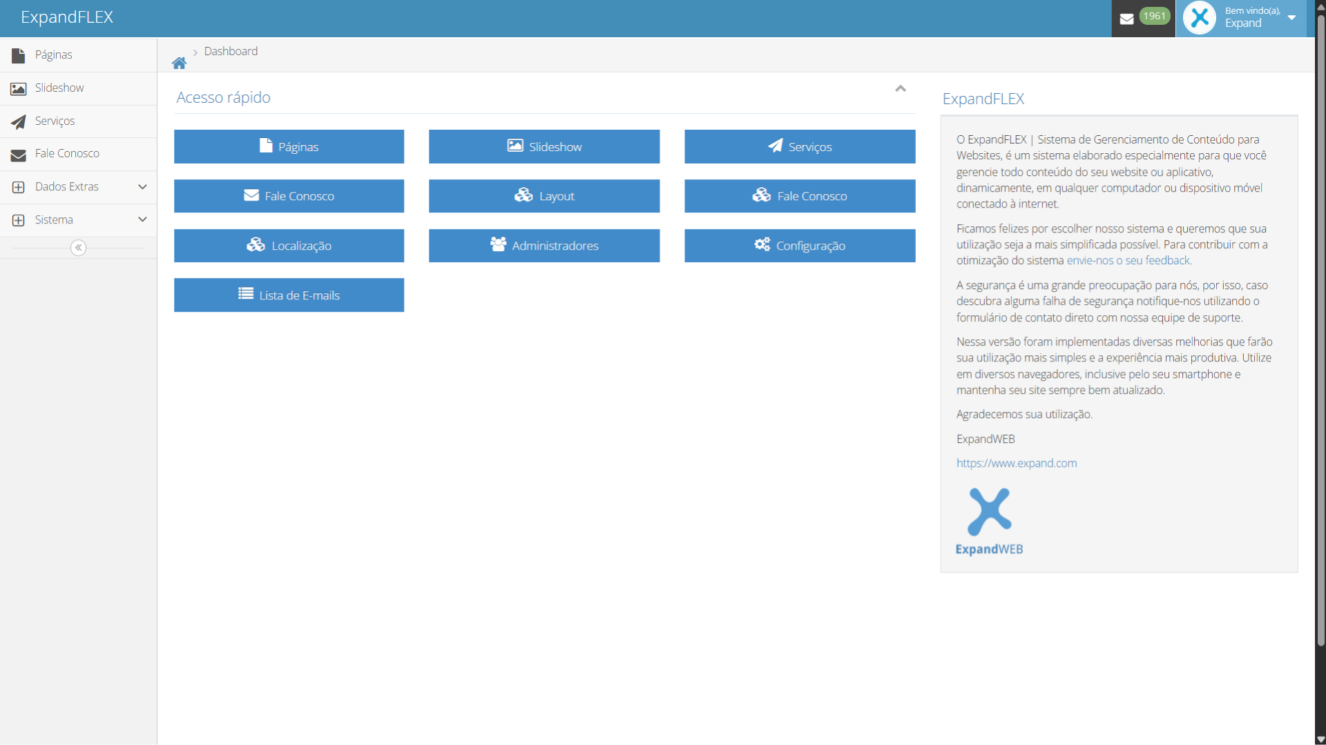1326x745 pixels.
Task: Click the Expand user avatar icon
Action: 1200,18
